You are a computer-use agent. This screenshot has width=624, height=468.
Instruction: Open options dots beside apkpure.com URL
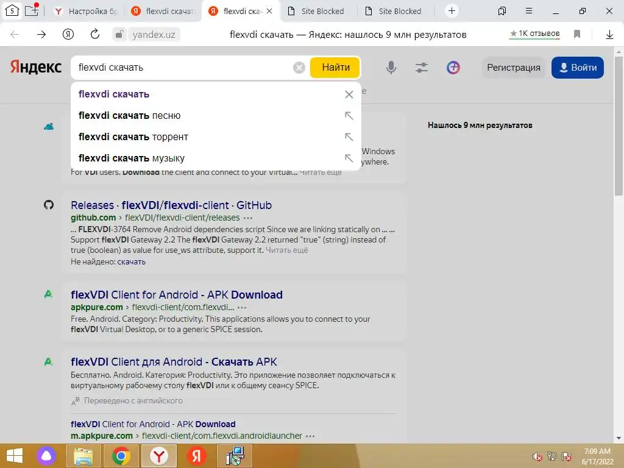(x=242, y=308)
